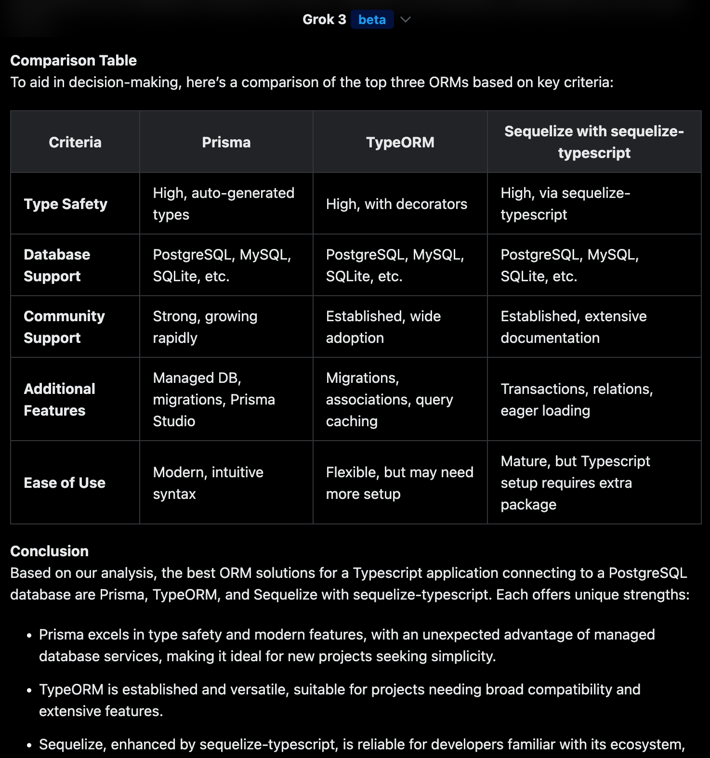
Task: Click the Grok 3 model title
Action: pyautogui.click(x=324, y=20)
